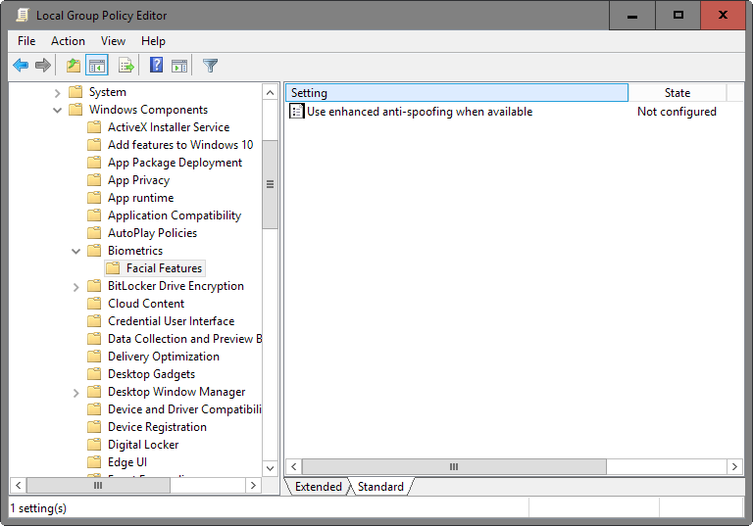Screen dimensions: 753x526
Task: Click '1 setting(s)' in status bar
Action: pos(38,508)
